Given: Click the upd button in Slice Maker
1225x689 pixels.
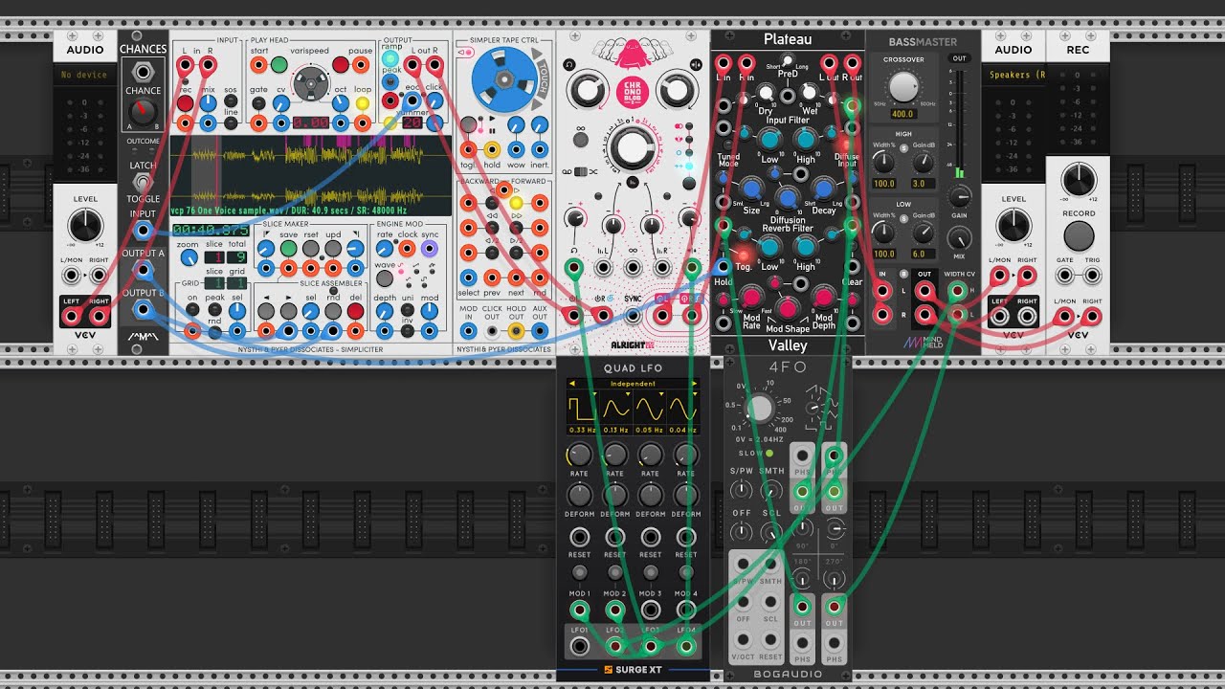Looking at the screenshot, I should 333,249.
